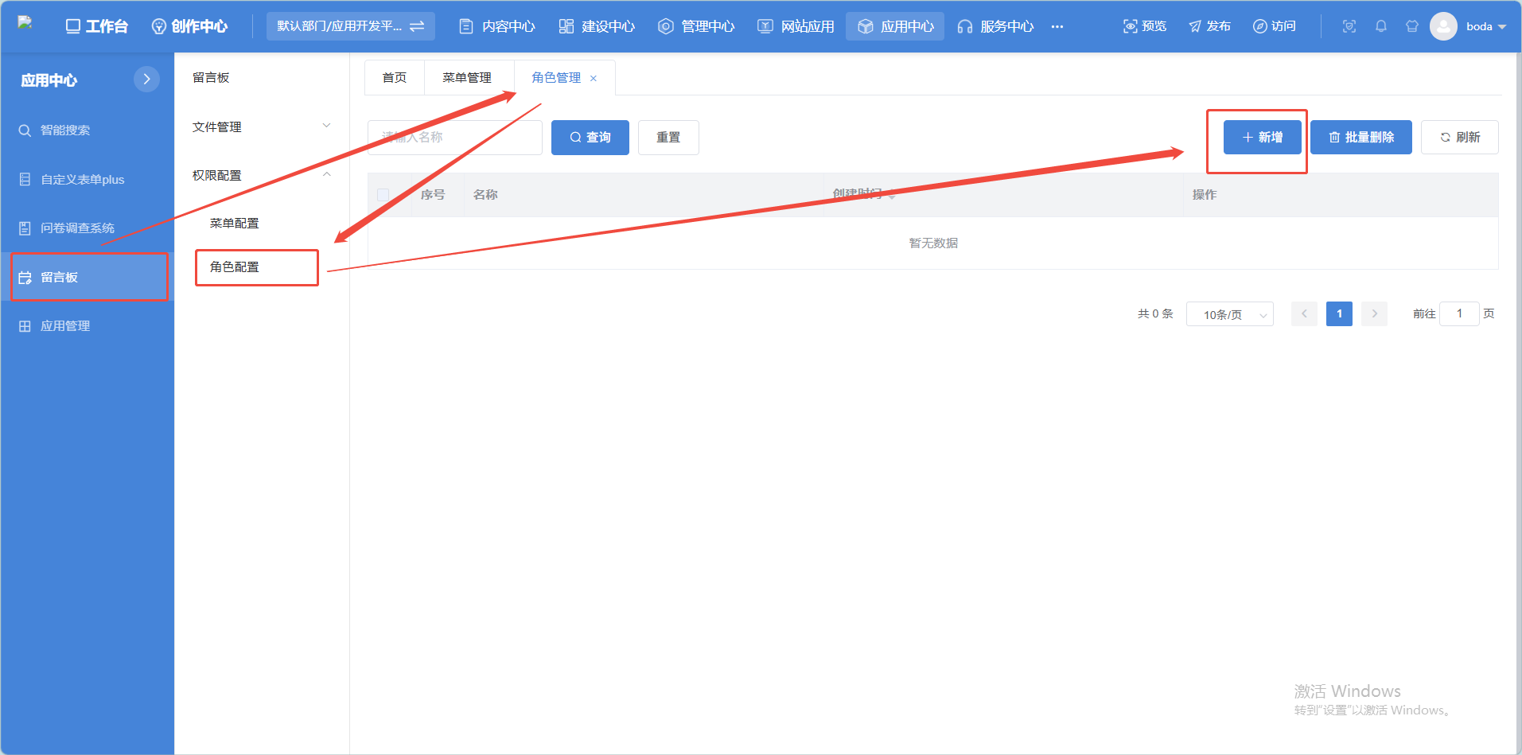Open the 工作台 workspace

[96, 26]
